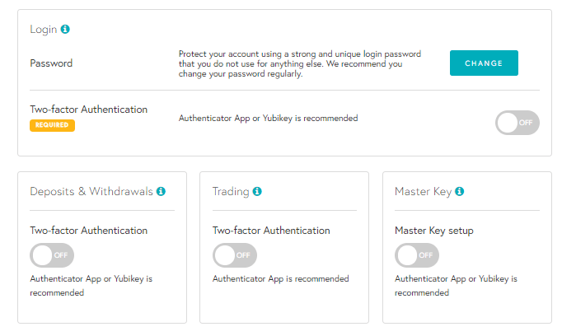Click Two-factor Authentication label under Trading

click(271, 231)
